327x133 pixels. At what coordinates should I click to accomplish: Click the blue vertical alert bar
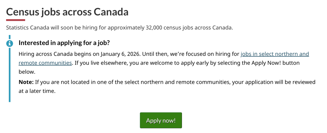click(x=10, y=75)
